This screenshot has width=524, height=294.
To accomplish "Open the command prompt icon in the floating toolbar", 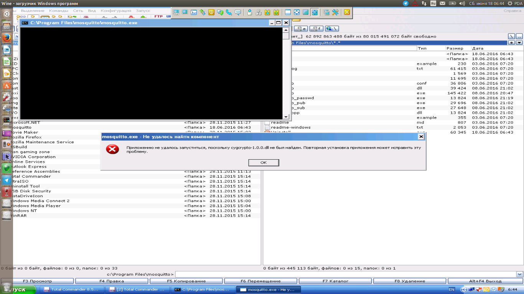I will (194, 12).
